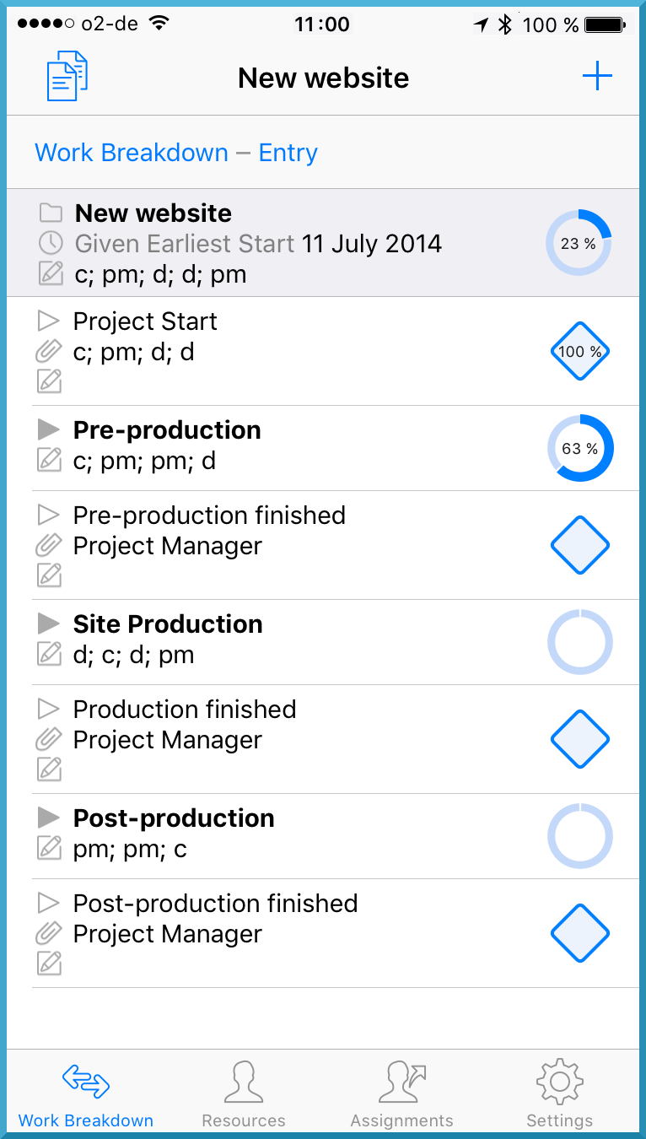Click the note icon in Post-production row
Viewport: 646px width, 1139px height.
click(x=50, y=848)
